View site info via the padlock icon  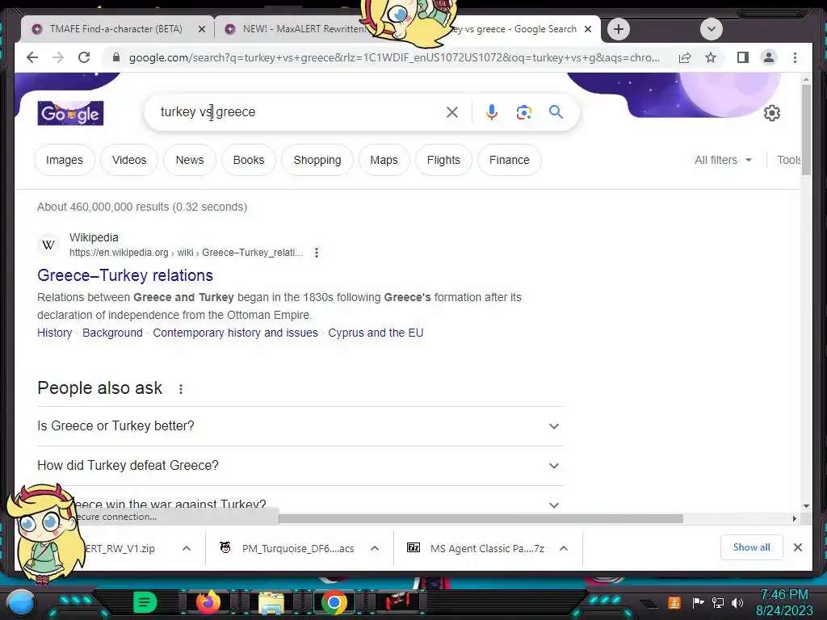tap(116, 57)
